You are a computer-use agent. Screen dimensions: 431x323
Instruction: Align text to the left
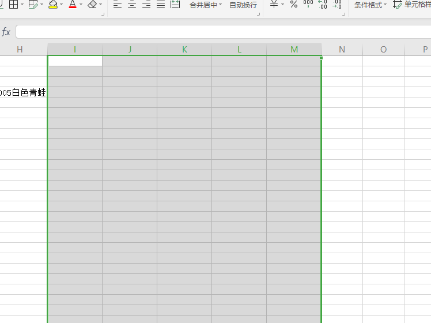(x=118, y=4)
